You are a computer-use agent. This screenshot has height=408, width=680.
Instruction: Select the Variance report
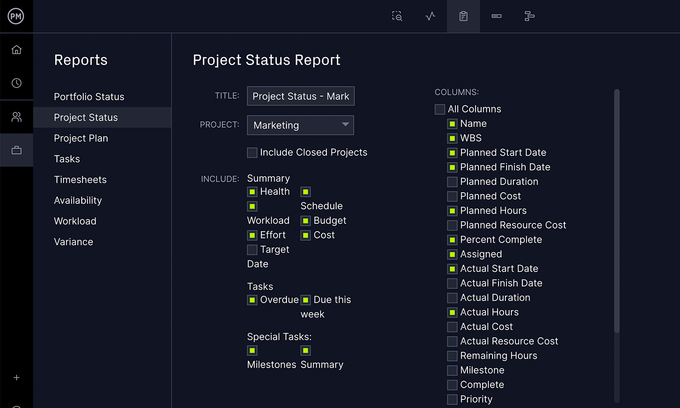click(74, 242)
